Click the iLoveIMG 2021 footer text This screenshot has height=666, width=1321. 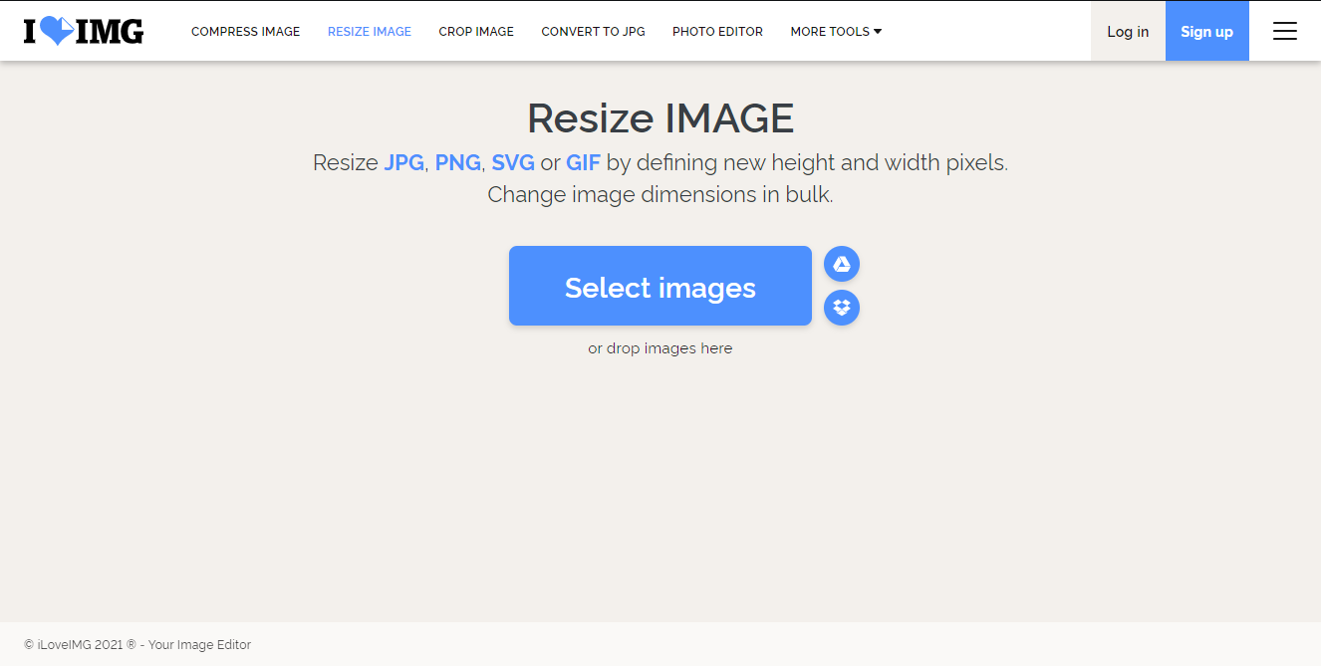(x=137, y=645)
